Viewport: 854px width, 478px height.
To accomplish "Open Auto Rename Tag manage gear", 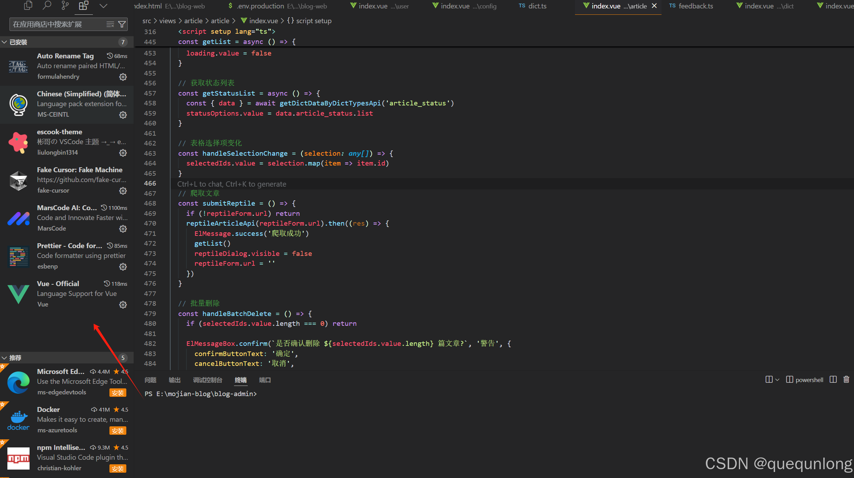I will [123, 77].
